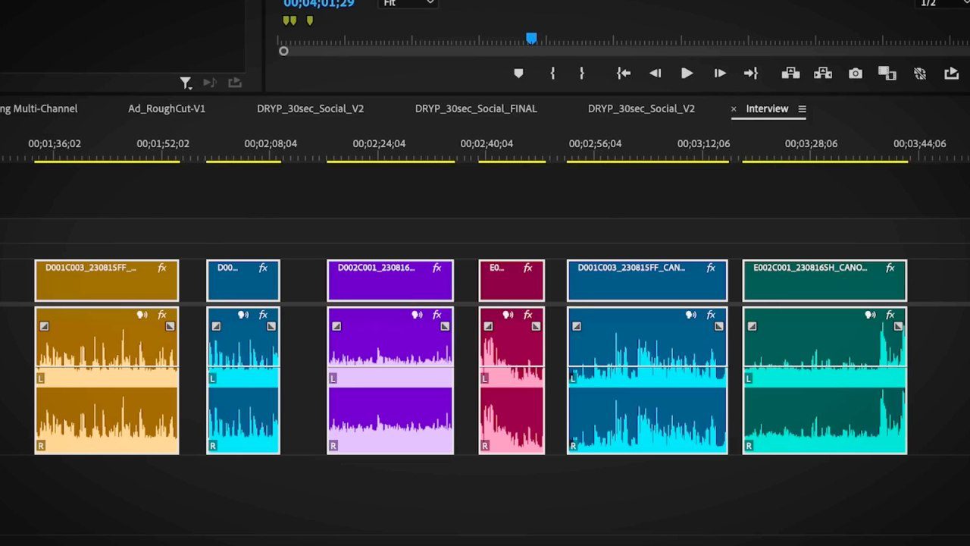970x546 pixels.
Task: Grab the round zoom scroll bar handle
Action: [x=283, y=52]
